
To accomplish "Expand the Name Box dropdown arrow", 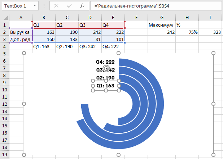I will pos(35,5).
